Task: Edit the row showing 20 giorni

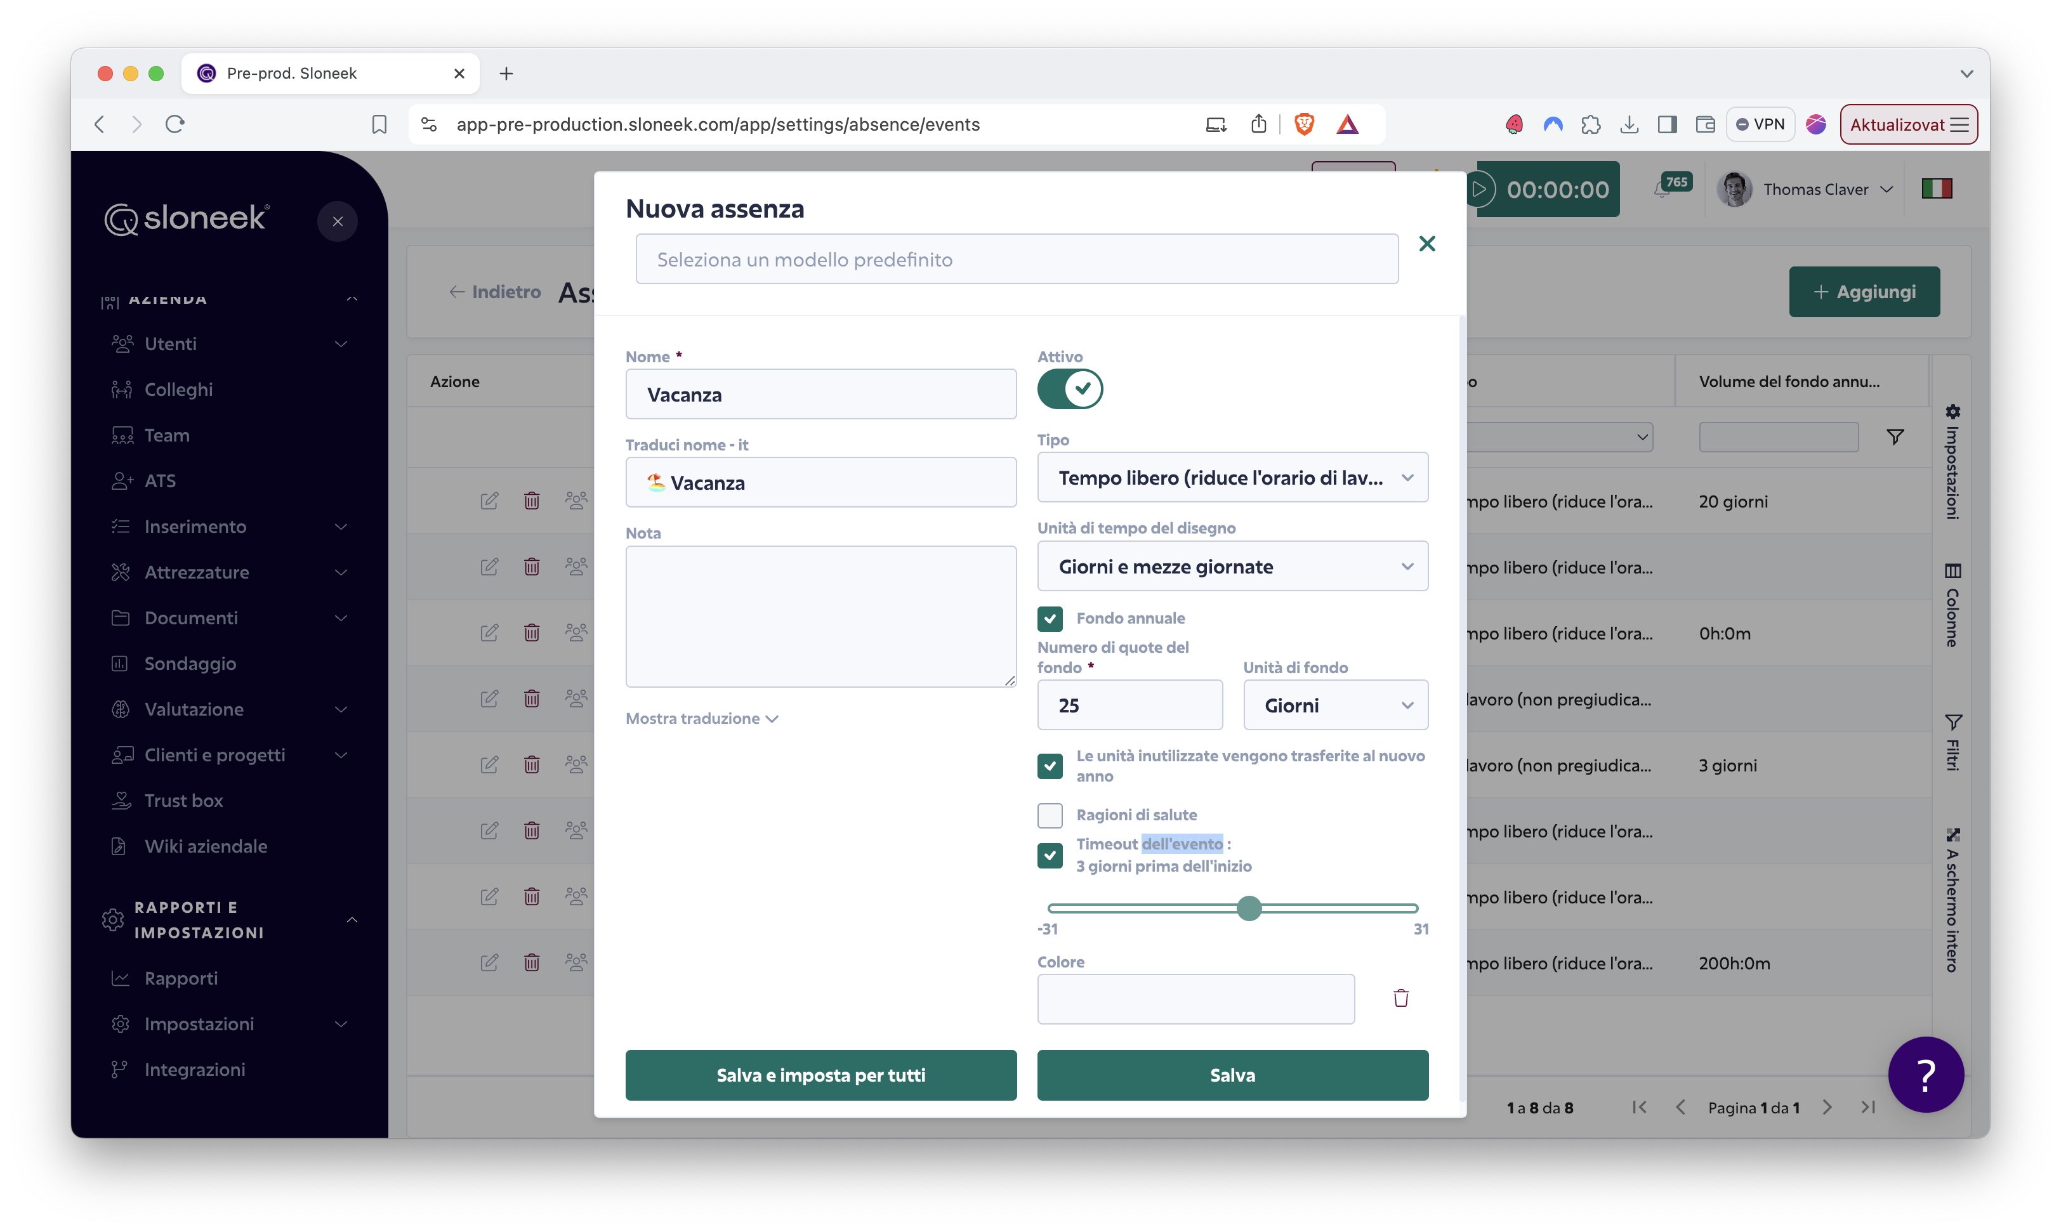Action: (489, 501)
